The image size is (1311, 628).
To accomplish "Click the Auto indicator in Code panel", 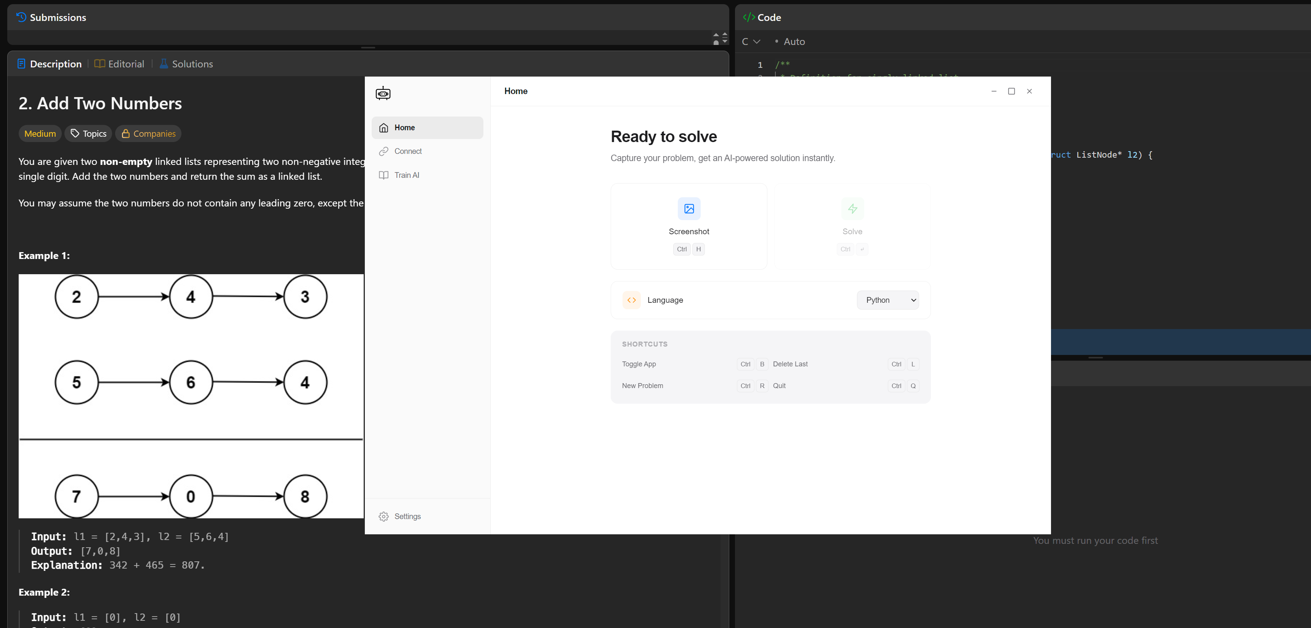I will [789, 42].
